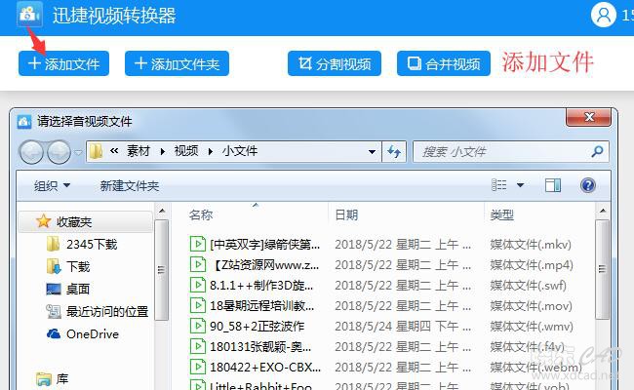Click the 迅捷视频转换器 app logo icon
This screenshot has height=390, width=634.
click(x=29, y=15)
